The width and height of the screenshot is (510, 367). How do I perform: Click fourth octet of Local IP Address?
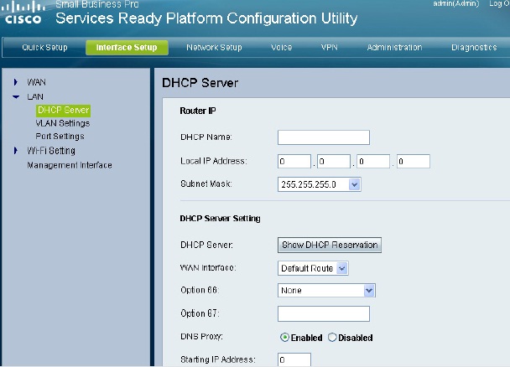(413, 162)
